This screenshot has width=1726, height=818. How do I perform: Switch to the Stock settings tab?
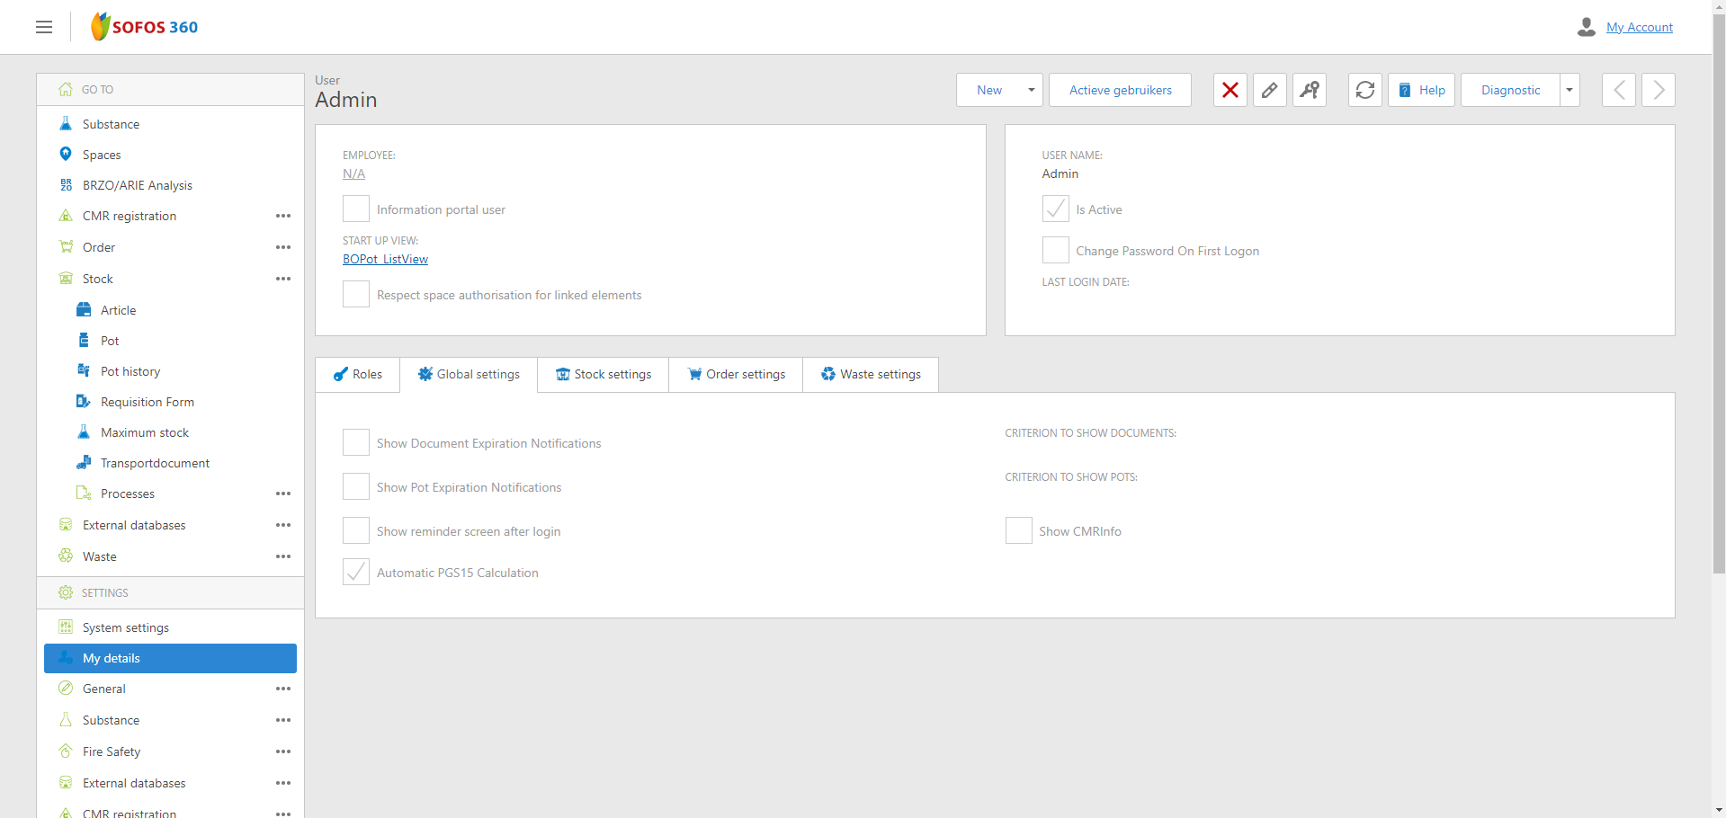tap(603, 375)
